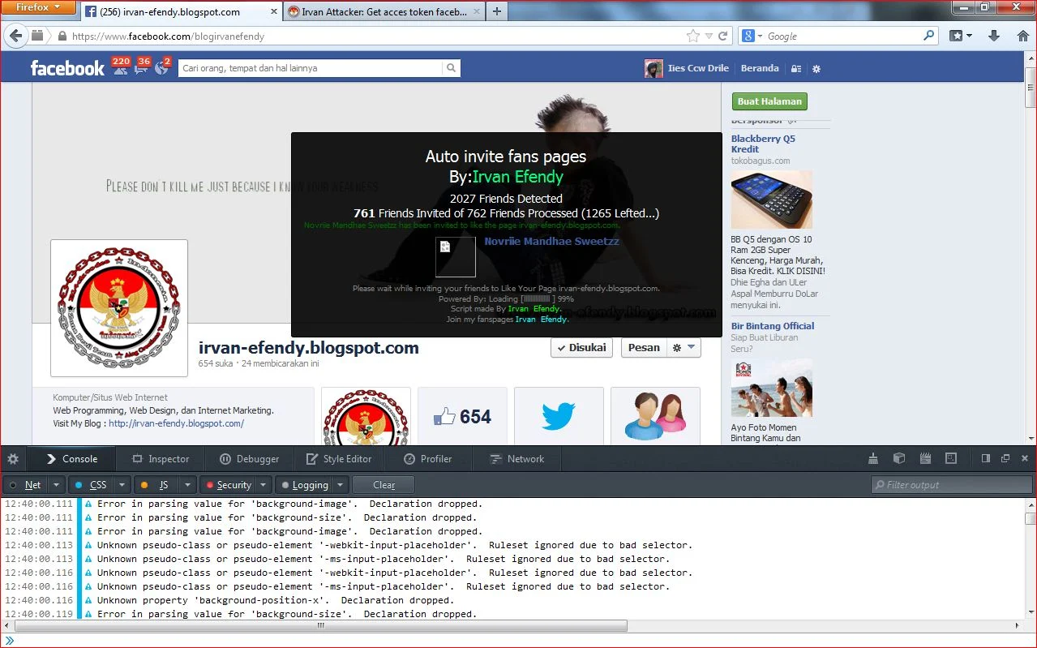This screenshot has height=648, width=1037.
Task: Open Facebook account settings gear
Action: pos(816,69)
